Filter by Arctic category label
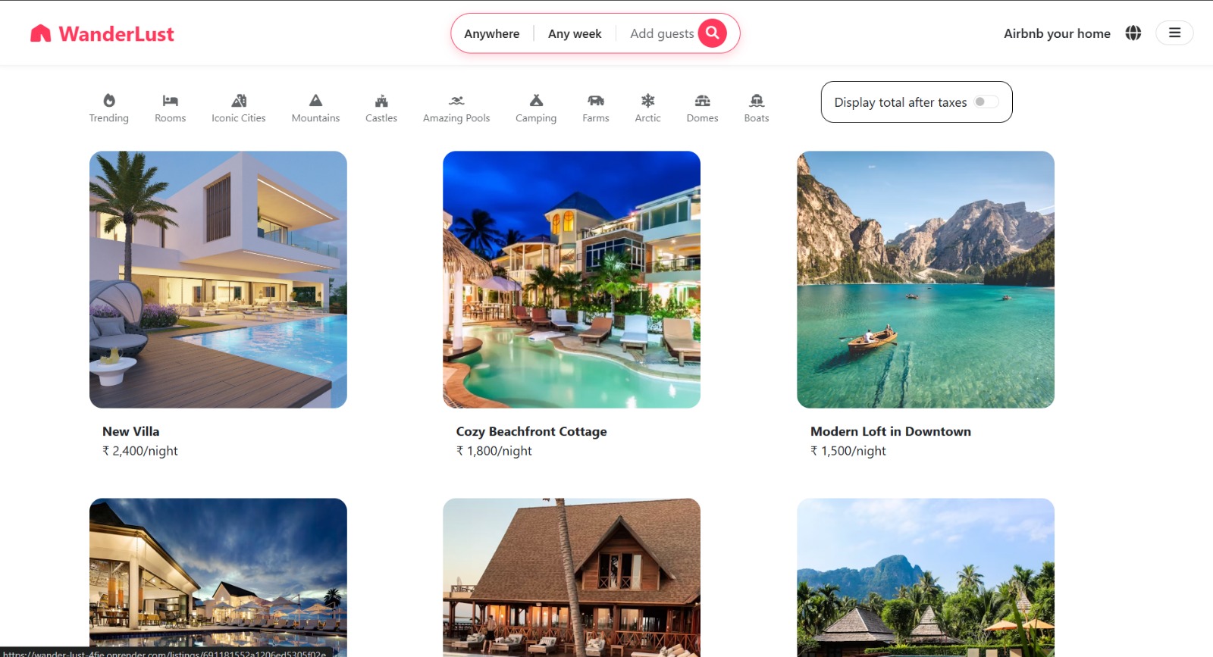Image resolution: width=1213 pixels, height=657 pixels. (x=648, y=118)
